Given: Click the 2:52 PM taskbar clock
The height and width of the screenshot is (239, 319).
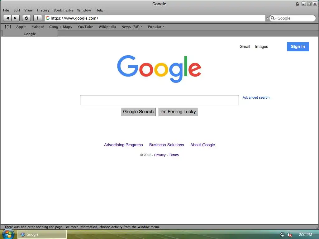Looking at the screenshot, I should coord(305,235).
